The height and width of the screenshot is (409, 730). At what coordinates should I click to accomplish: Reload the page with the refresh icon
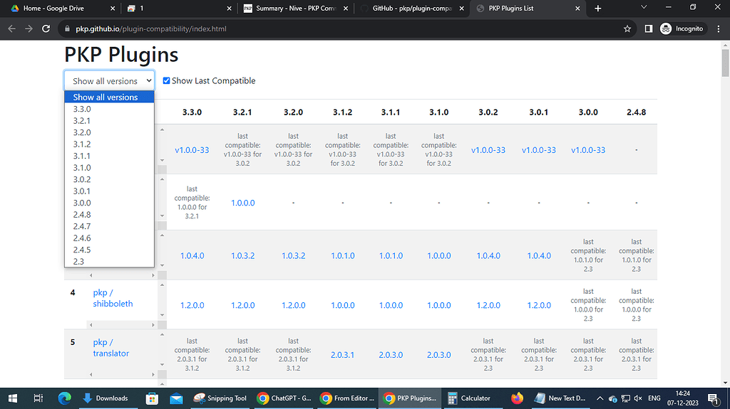(x=46, y=29)
